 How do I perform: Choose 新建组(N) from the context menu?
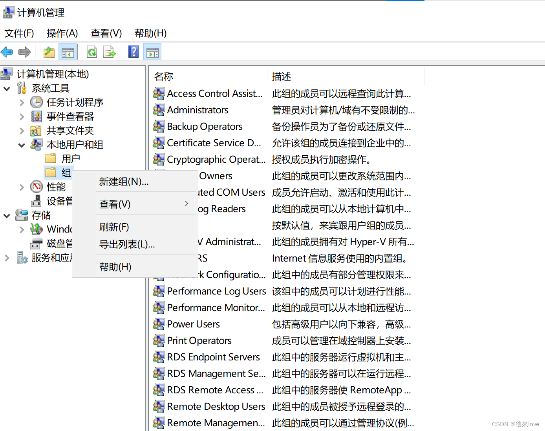point(124,181)
